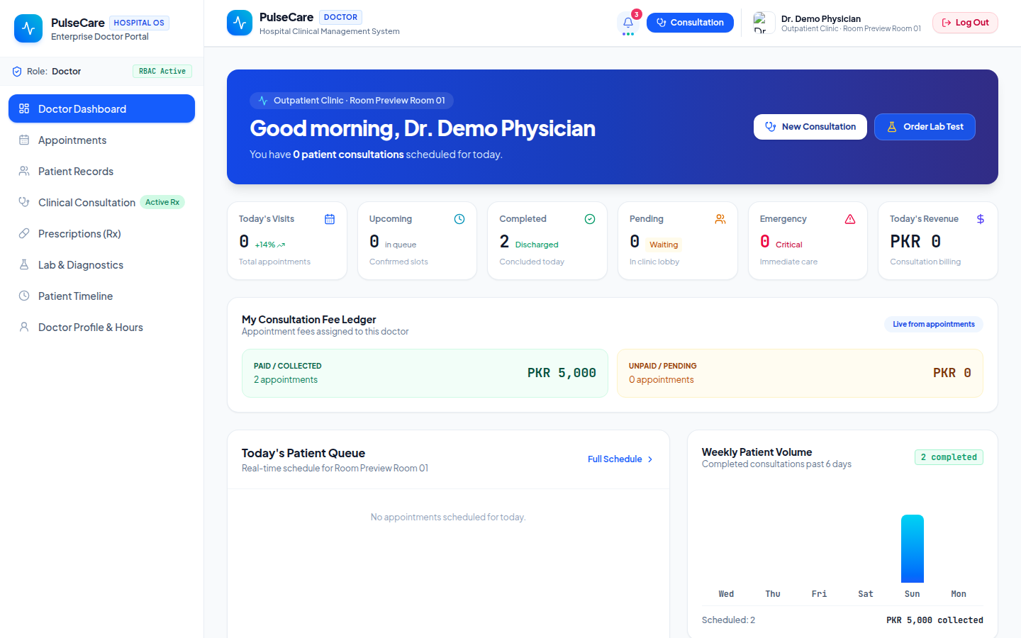This screenshot has width=1021, height=638.
Task: Open Patient Timeline page
Action: [101, 296]
